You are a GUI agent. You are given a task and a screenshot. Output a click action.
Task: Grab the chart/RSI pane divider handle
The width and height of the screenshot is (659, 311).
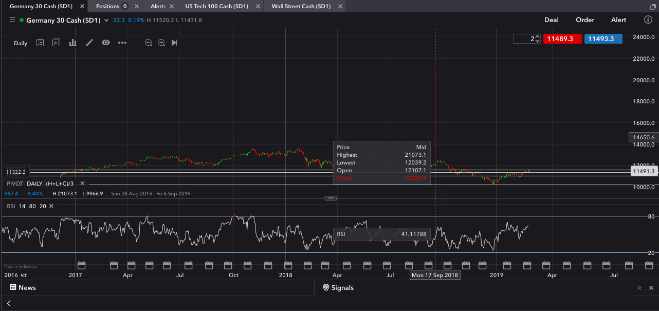pos(331,198)
